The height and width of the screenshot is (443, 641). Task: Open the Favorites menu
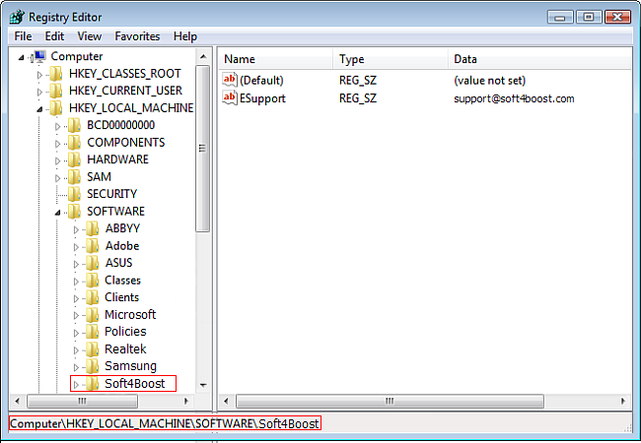click(x=137, y=36)
